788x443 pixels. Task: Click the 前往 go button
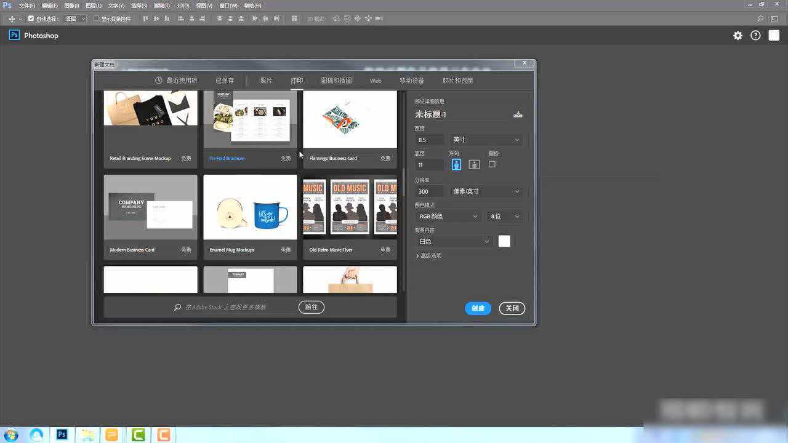point(312,307)
